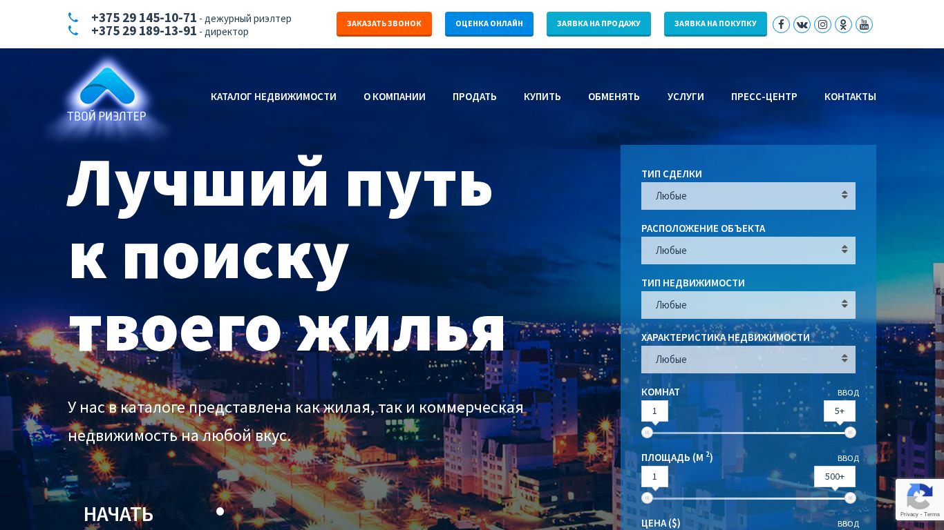Expand the Расположение объекта dropdown

pos(748,251)
